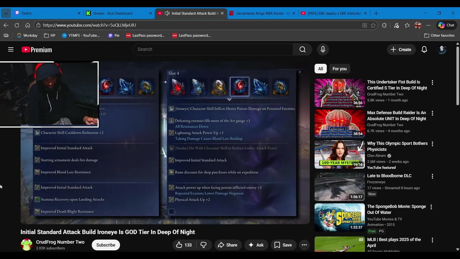This screenshot has width=460, height=259.
Task: Open browser settings and more ellipsis
Action: point(428,25)
